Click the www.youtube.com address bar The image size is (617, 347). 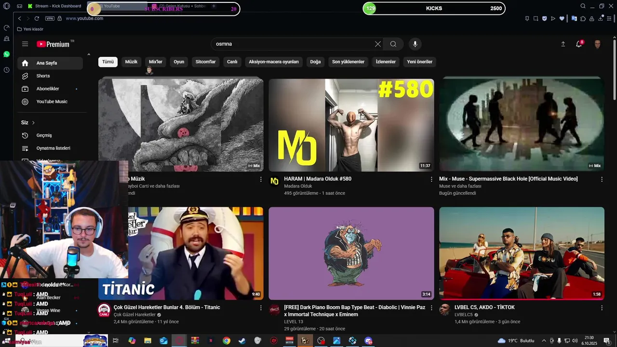(x=84, y=18)
